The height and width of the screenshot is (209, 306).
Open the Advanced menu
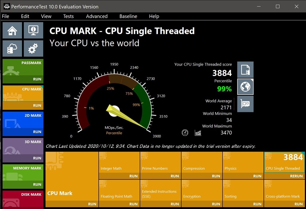click(x=97, y=16)
